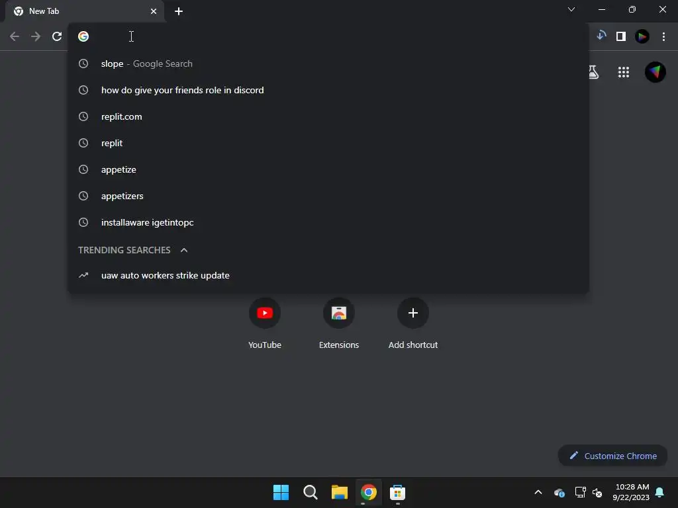Viewport: 678px width, 508px height.
Task: Open the notification bell icon
Action: click(660, 492)
